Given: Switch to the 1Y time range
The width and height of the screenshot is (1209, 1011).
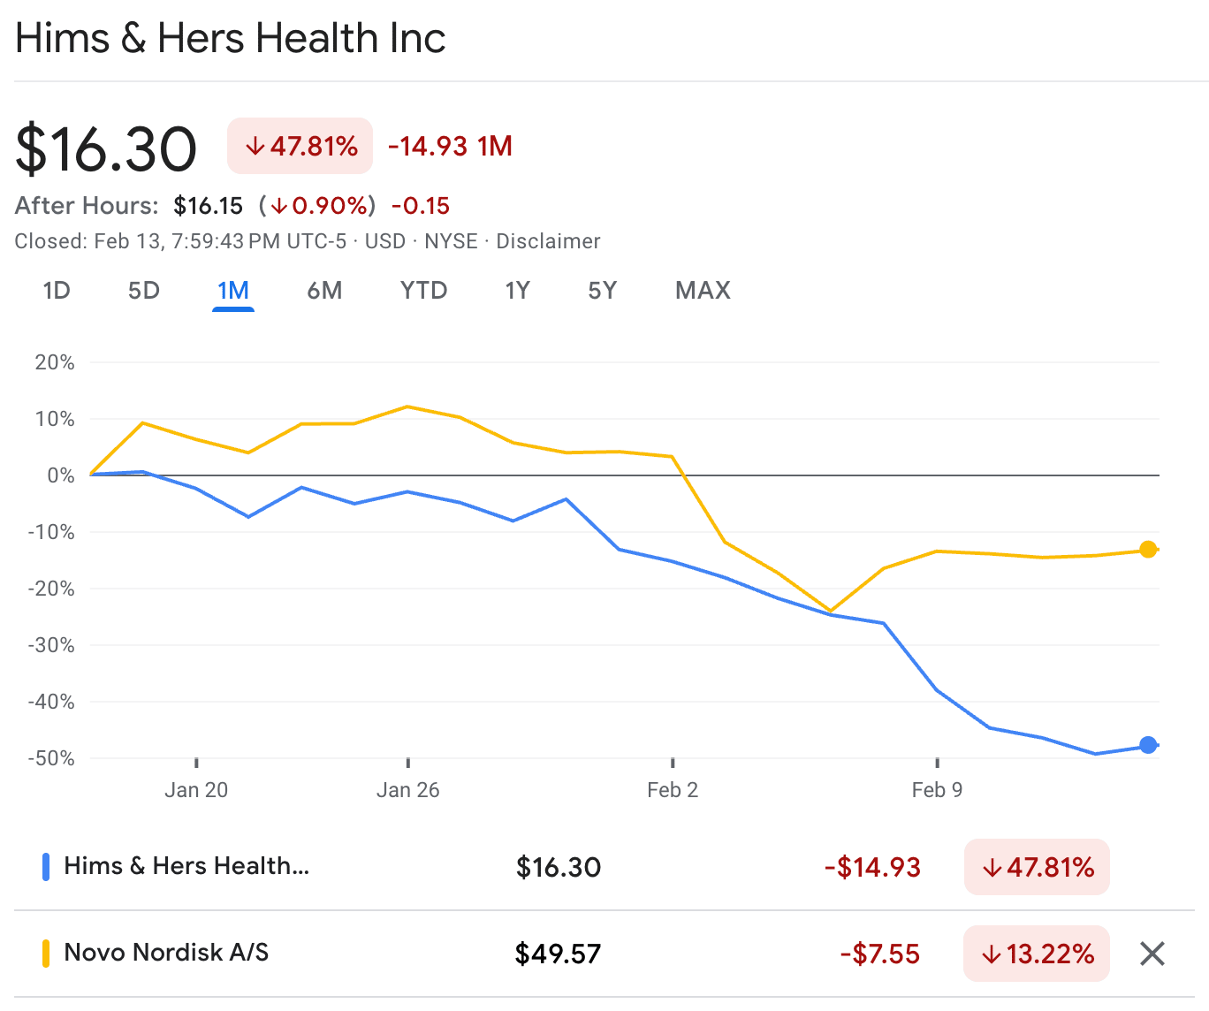Looking at the screenshot, I should [517, 291].
